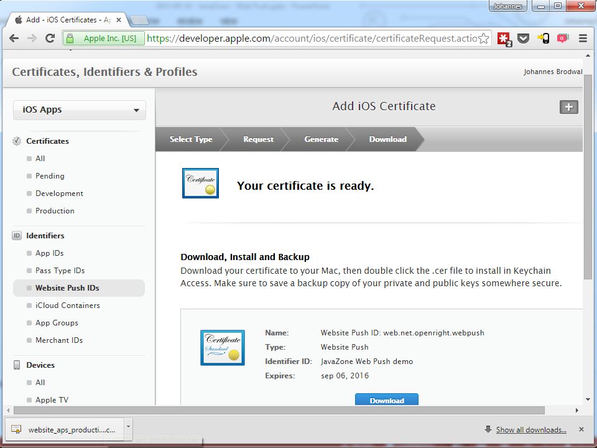Click the Johannes profile button in title bar

pyautogui.click(x=507, y=6)
